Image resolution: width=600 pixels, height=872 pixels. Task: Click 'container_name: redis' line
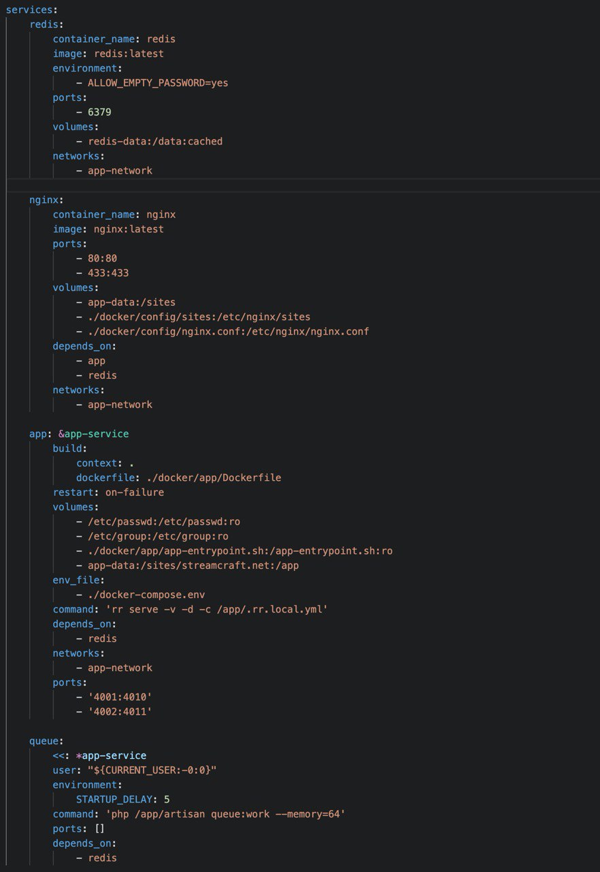[114, 39]
